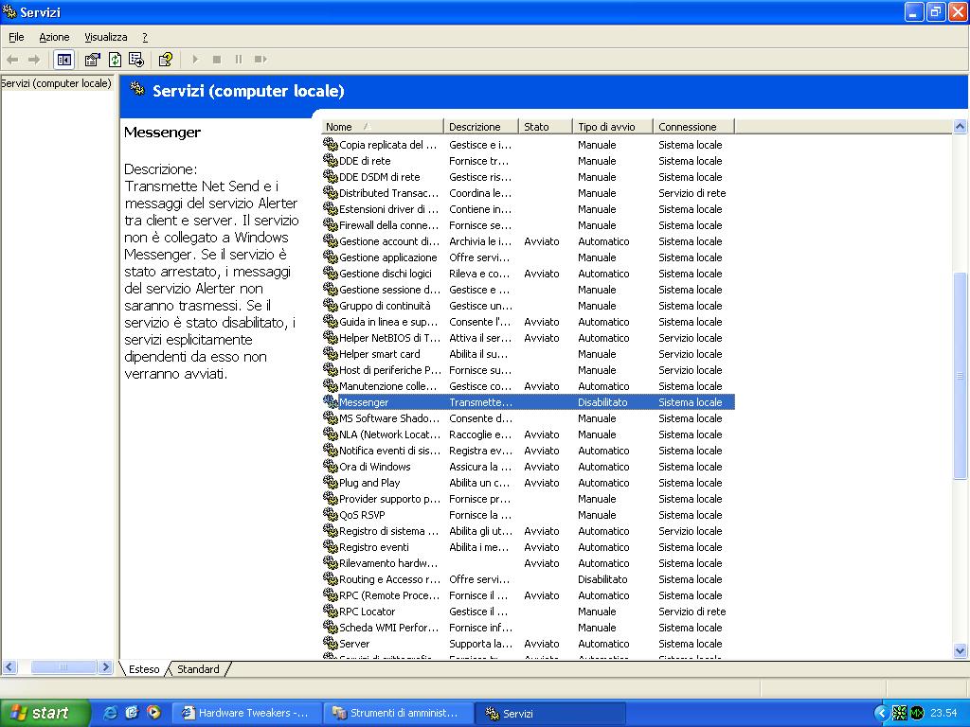The height and width of the screenshot is (727, 970).
Task: Click the Forward arrow in toolbar
Action: point(34,60)
